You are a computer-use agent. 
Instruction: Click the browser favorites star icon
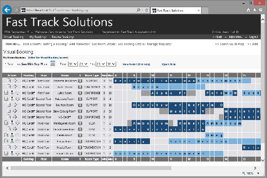255,10
